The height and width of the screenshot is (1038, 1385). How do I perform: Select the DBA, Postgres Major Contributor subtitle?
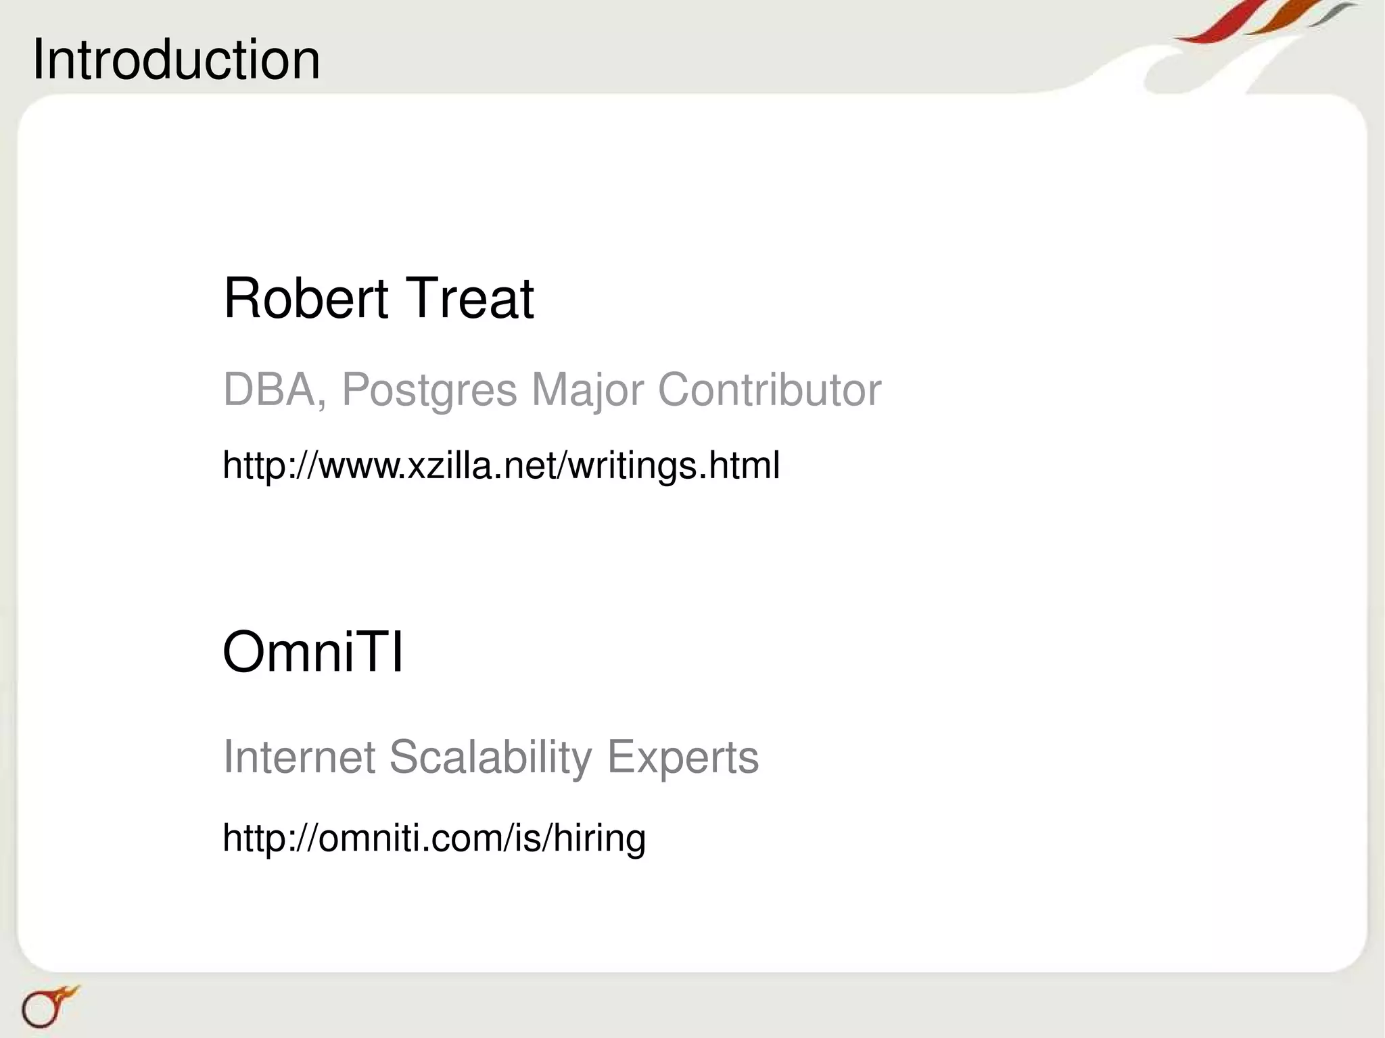tap(552, 390)
